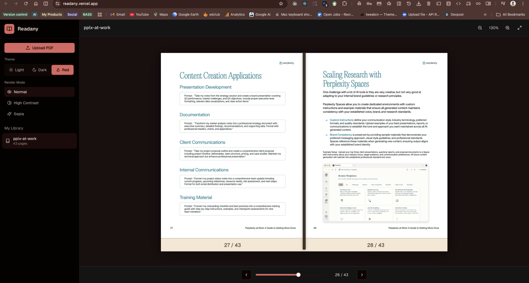Choose Normal render mode

tap(39, 92)
